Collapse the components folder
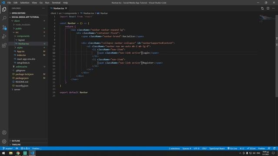The height and width of the screenshot is (156, 278). [x=23, y=36]
